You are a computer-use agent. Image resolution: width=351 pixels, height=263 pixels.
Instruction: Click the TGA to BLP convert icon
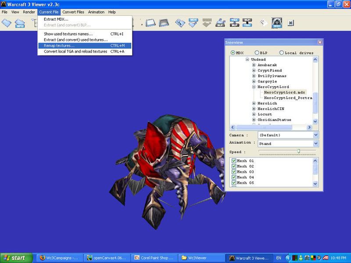pos(234,23)
